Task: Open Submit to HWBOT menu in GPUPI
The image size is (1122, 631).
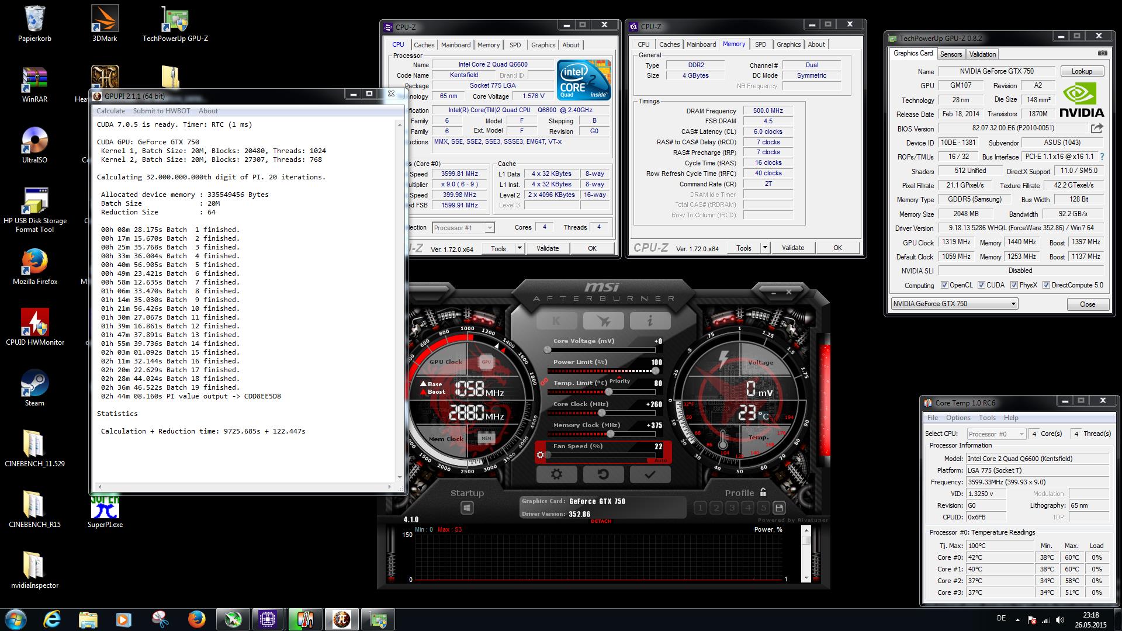Action: [x=161, y=111]
